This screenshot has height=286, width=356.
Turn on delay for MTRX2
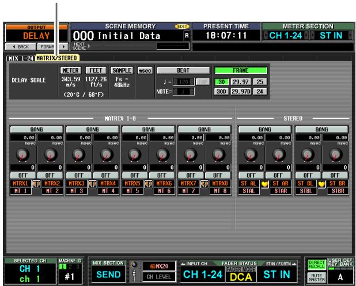[50, 175]
